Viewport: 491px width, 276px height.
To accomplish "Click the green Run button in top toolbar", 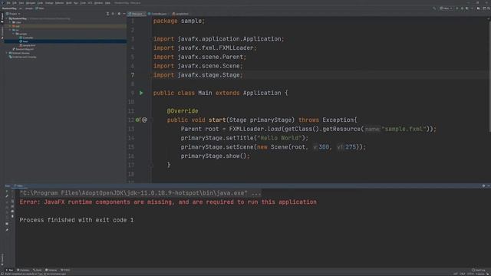I will coord(457,8).
